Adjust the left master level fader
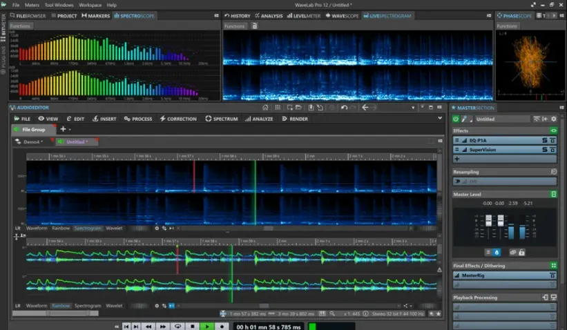567x330 pixels. pyautogui.click(x=488, y=220)
